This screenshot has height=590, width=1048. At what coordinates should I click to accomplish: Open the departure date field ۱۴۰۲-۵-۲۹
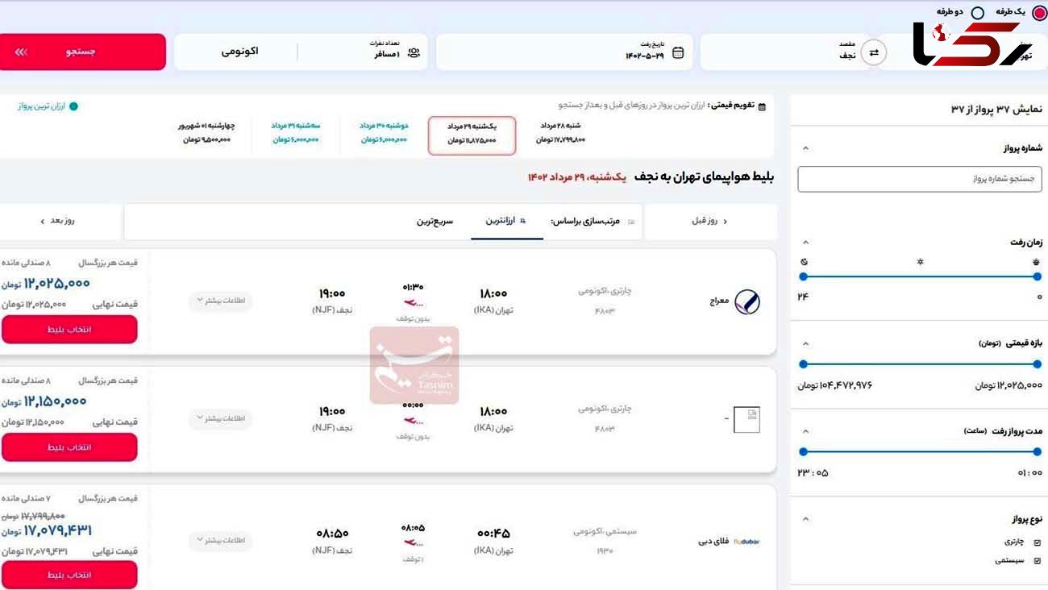coord(564,52)
